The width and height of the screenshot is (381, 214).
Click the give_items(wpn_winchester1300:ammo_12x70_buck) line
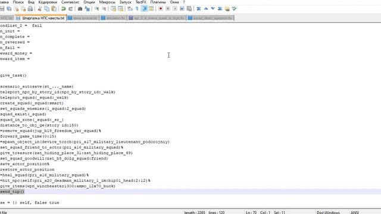[x=58, y=186]
